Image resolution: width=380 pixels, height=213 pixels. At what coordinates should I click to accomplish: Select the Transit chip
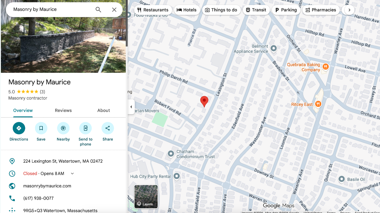click(256, 10)
